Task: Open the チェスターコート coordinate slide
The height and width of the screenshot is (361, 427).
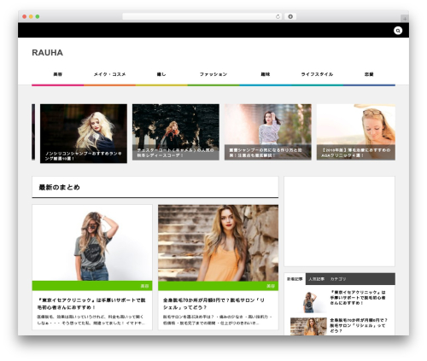Action: pos(176,132)
